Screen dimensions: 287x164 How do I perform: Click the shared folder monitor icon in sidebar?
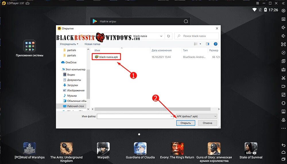[283, 112]
